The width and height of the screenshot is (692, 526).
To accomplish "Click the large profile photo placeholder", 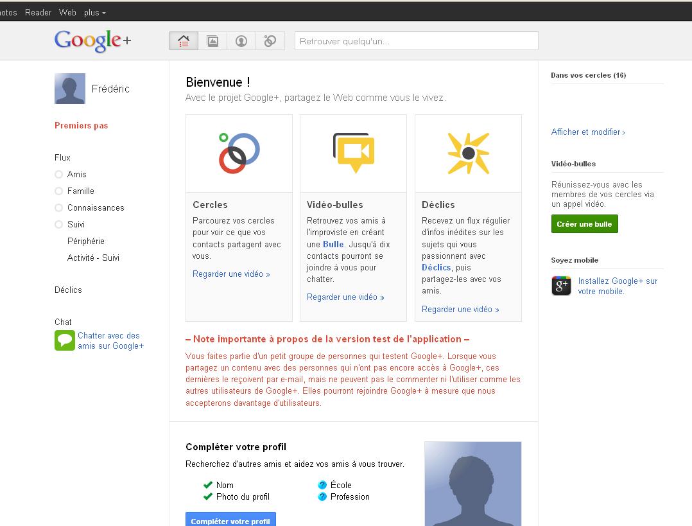I will [472, 484].
